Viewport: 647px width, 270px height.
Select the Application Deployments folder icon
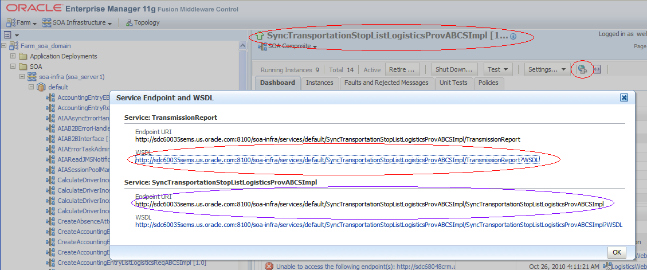pyautogui.click(x=23, y=56)
